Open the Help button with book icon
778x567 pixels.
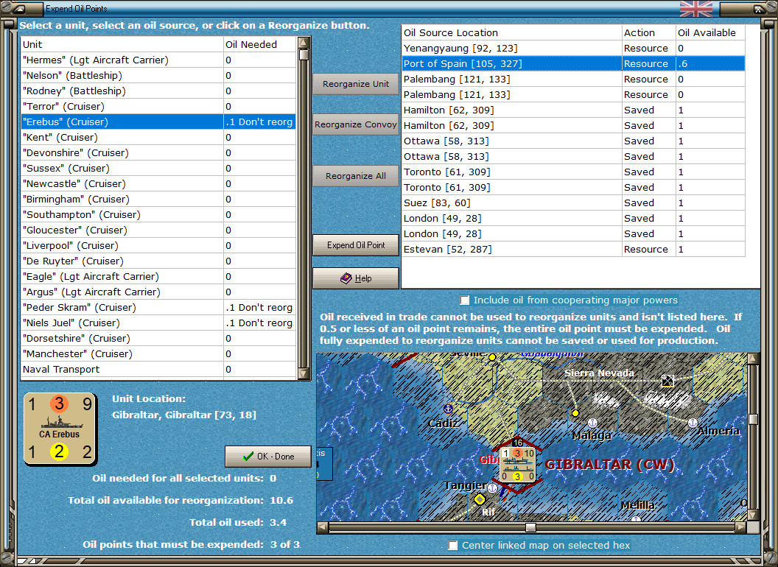tap(356, 278)
